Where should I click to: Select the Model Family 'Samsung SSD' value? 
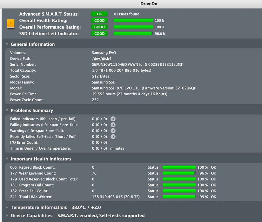coord(104,82)
